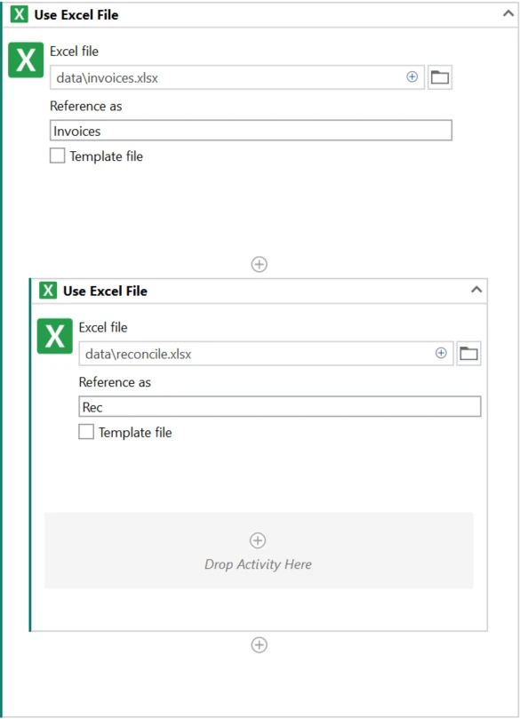Viewport: 520px width, 719px height.
Task: Enable Template file checkbox for Invoices
Action: pos(57,156)
